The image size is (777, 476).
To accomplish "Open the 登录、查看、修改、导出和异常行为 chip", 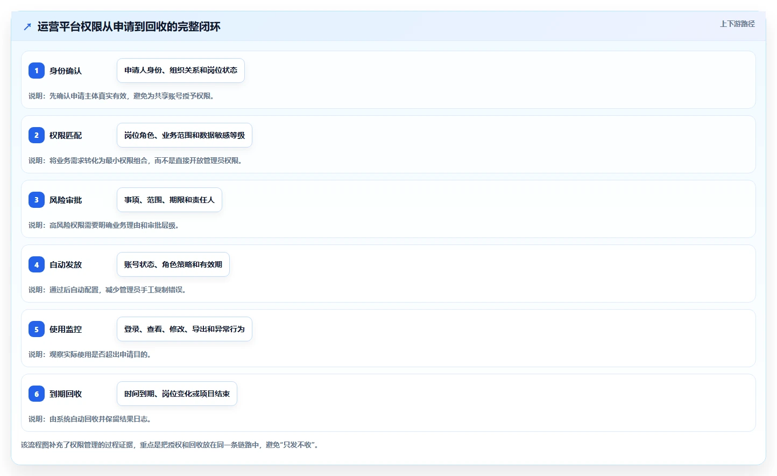I will pyautogui.click(x=185, y=329).
